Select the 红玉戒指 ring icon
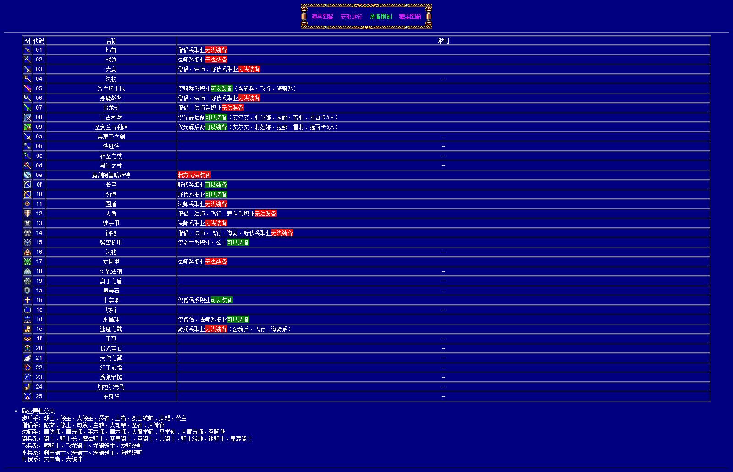 pos(27,368)
